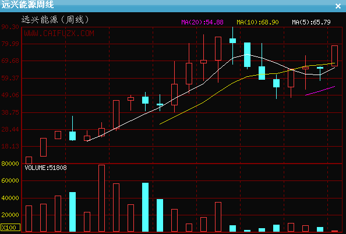Select the first candlestick at bottom left
The height and width of the screenshot is (234, 346).
pos(29,160)
